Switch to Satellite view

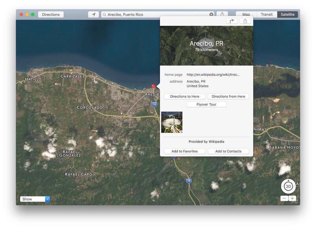[x=287, y=15]
